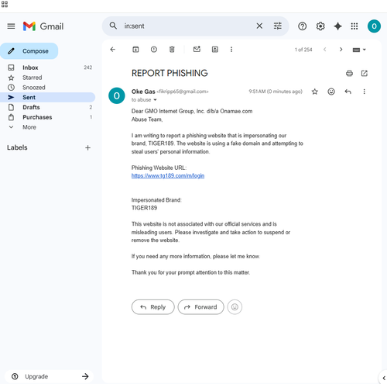Click the reply arrow in message header
Image resolution: width=387 pixels, height=384 pixels.
pyautogui.click(x=348, y=92)
